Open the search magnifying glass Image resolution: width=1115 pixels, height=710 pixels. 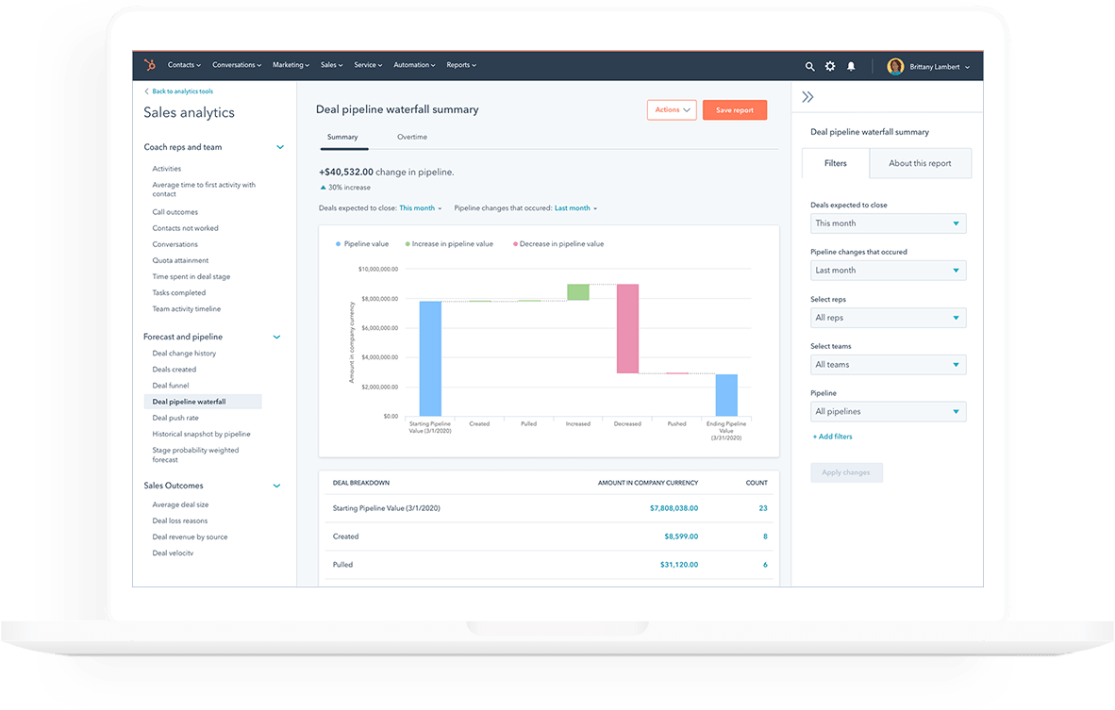[809, 66]
